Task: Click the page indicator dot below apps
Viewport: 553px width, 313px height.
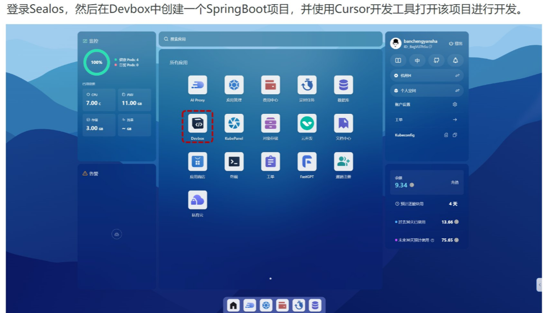Action: pyautogui.click(x=271, y=278)
